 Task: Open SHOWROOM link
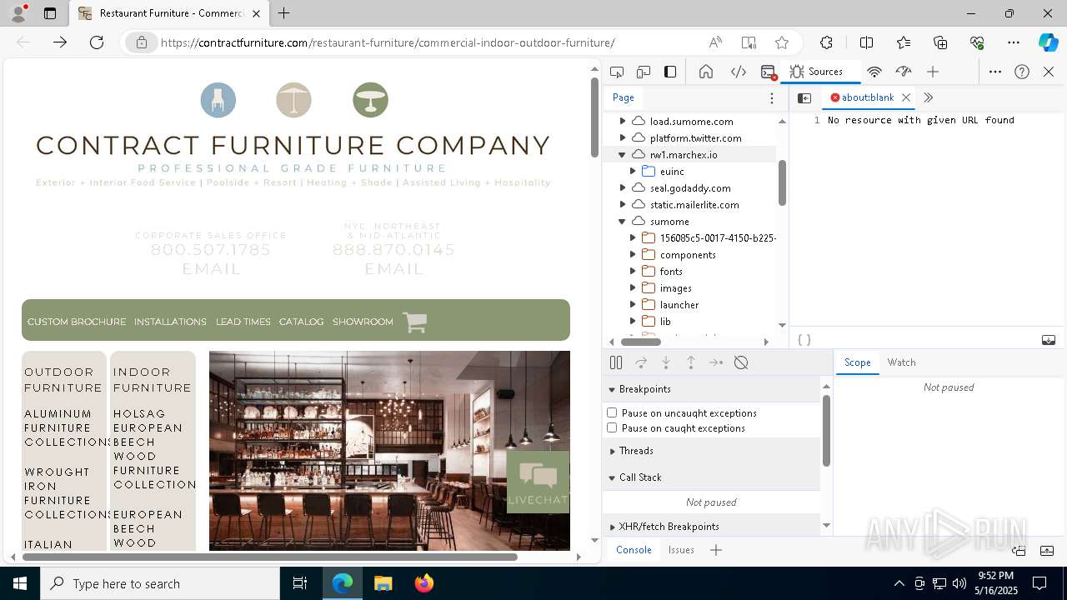tap(363, 322)
